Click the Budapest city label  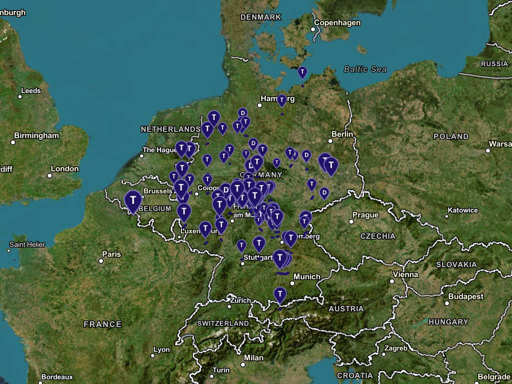click(x=466, y=296)
